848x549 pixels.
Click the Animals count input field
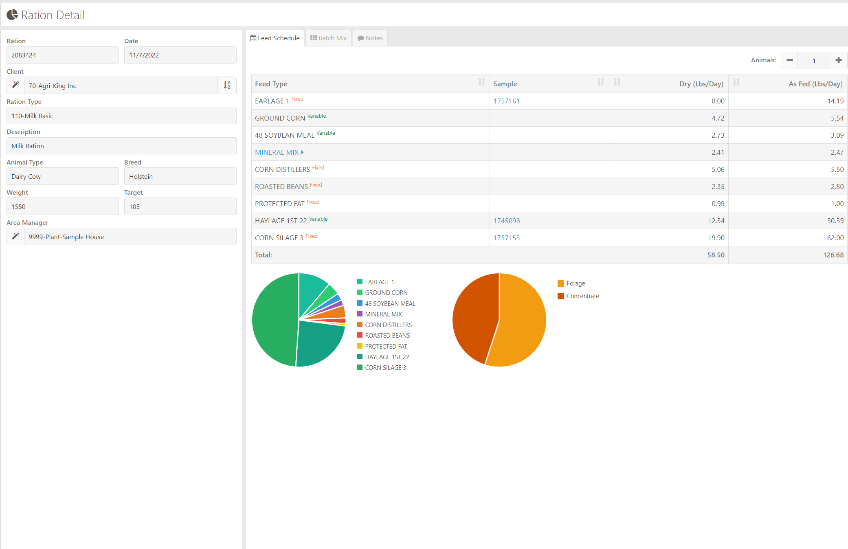tap(813, 60)
